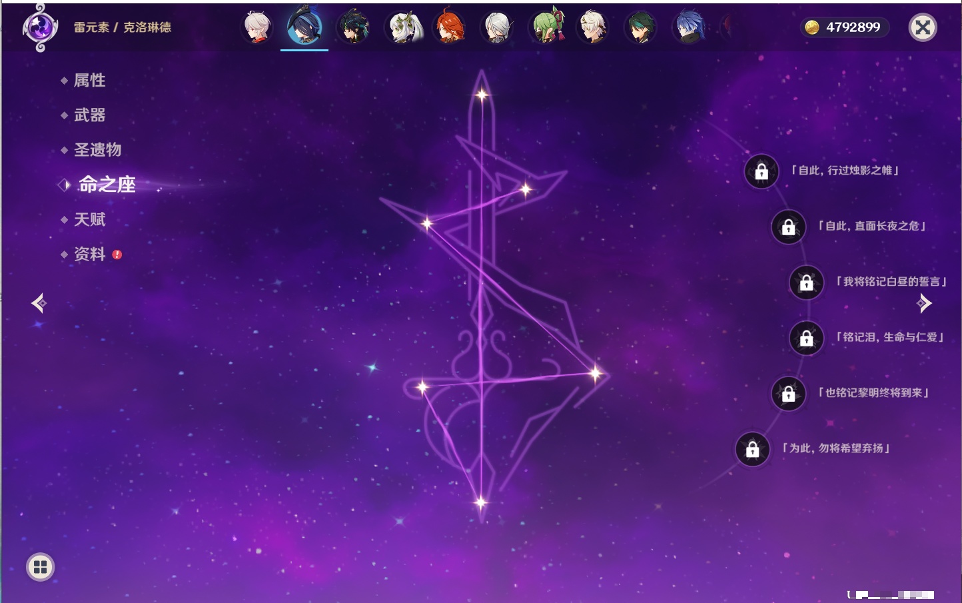Image resolution: width=962 pixels, height=603 pixels.
Task: Click the star at the bottom point of the constellation
Action: pyautogui.click(x=480, y=502)
